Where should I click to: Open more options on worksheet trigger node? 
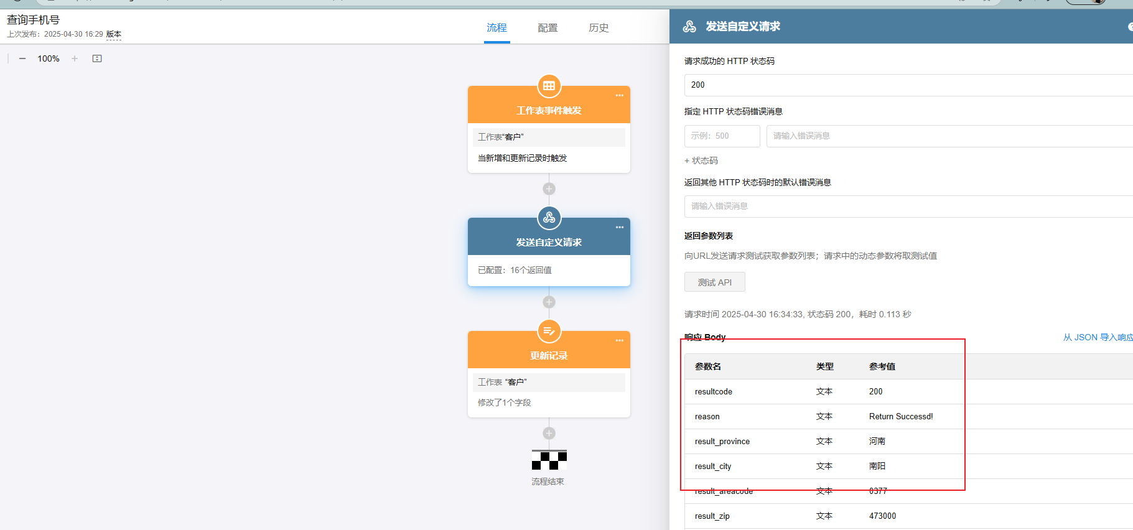pos(619,96)
